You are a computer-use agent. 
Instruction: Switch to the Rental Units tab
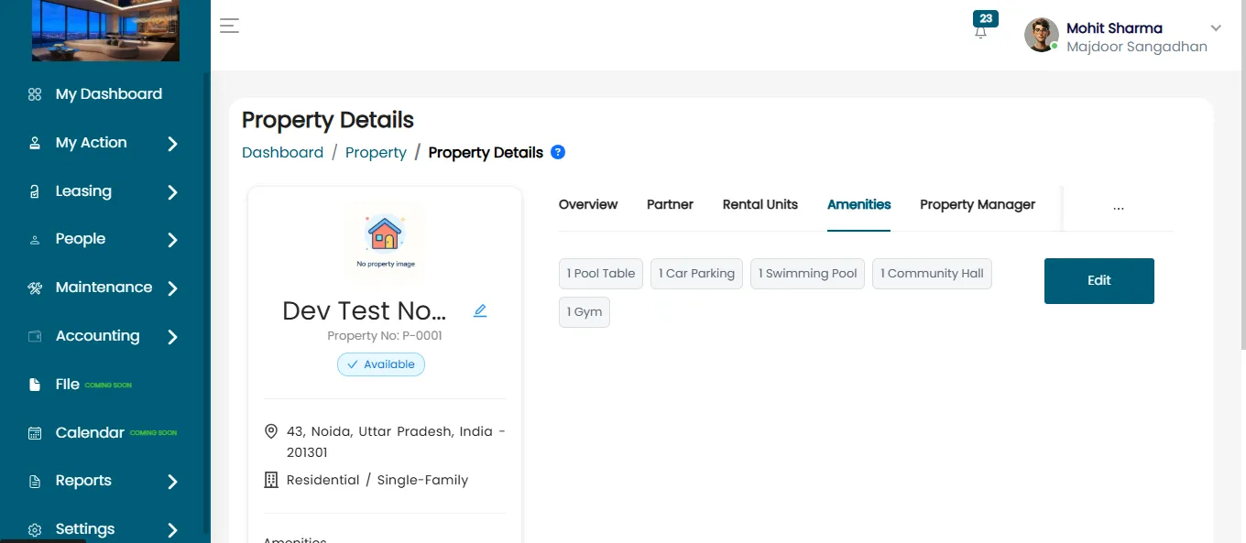[760, 204]
